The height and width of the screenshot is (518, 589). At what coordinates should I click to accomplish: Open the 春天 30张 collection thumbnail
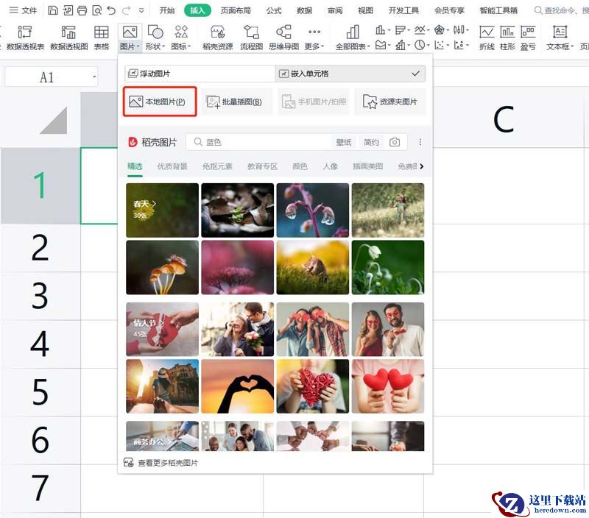pyautogui.click(x=162, y=210)
